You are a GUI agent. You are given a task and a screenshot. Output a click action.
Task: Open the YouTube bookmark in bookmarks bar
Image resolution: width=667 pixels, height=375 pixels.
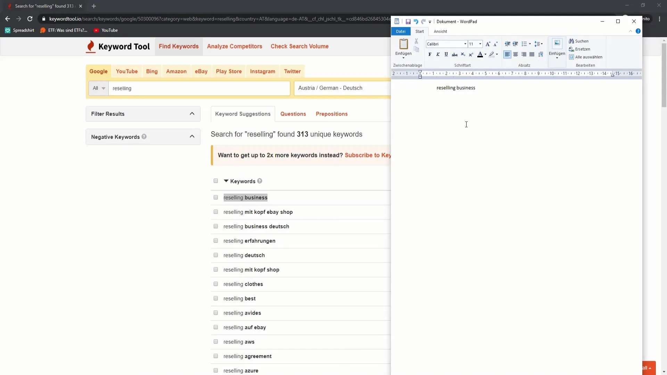click(x=106, y=30)
